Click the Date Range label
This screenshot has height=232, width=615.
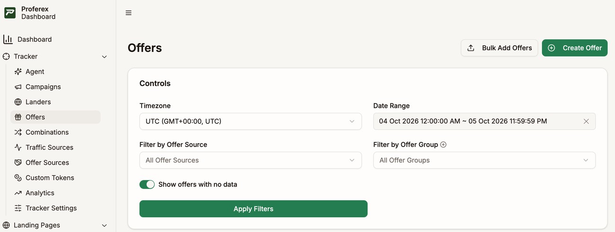392,106
